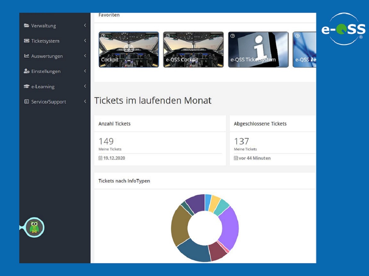This screenshot has width=369, height=276.
Task: Click the Tickets im laufenden Monat heading
Action: point(153,100)
